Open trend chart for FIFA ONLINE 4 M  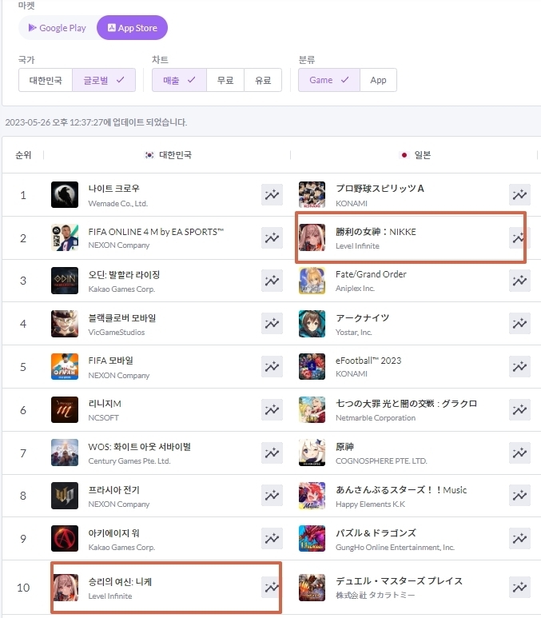point(272,237)
